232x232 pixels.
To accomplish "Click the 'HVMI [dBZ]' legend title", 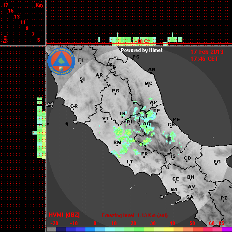I will (x=64, y=215).
